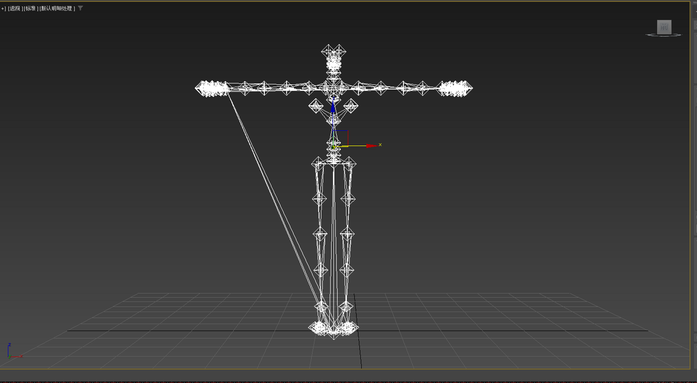This screenshot has width=697, height=383.
Task: Select the right hand finger bones cluster
Action: point(454,88)
